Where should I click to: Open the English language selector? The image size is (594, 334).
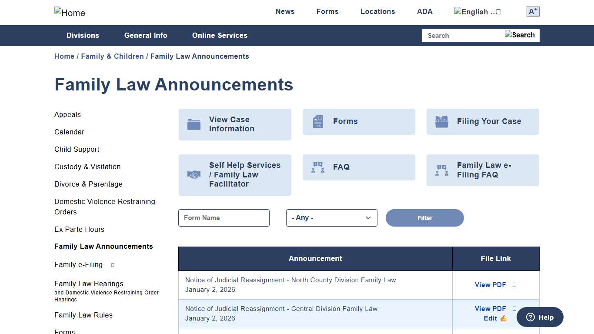click(x=477, y=11)
